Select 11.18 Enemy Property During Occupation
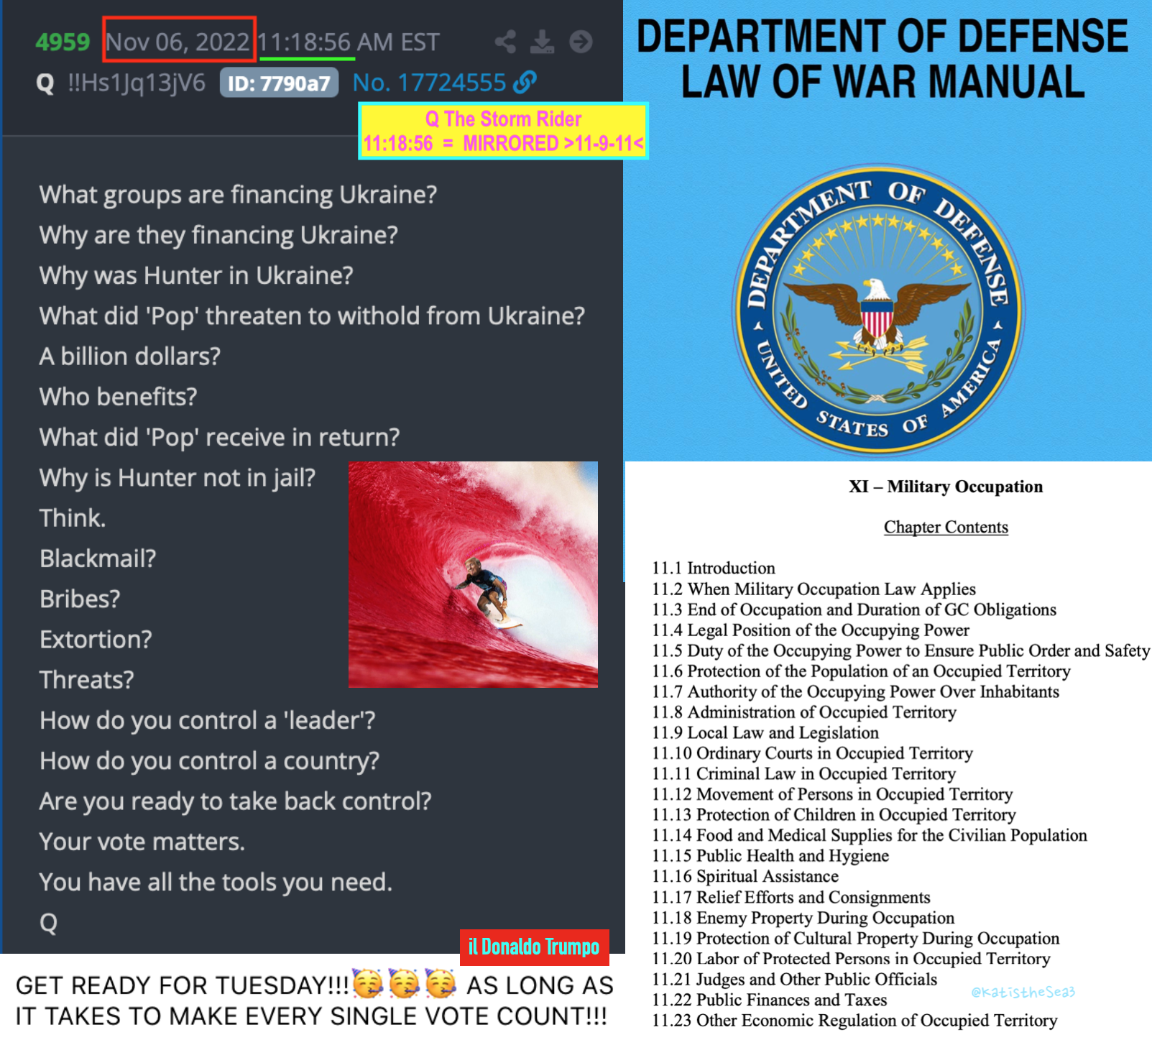This screenshot has width=1152, height=1040. tap(803, 918)
